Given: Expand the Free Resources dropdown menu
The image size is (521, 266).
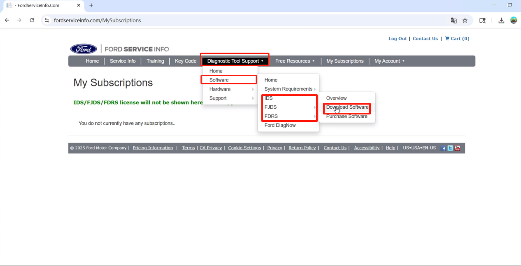Looking at the screenshot, I should pyautogui.click(x=295, y=61).
